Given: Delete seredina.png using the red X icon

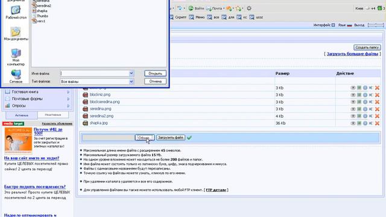Looking at the screenshot, I should coord(377,109).
